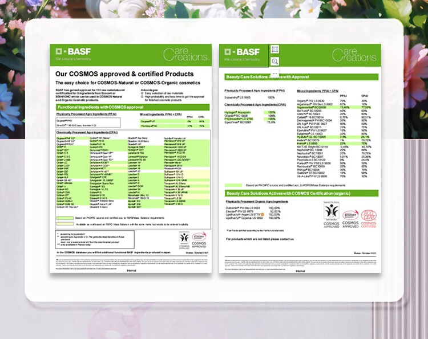Viewport: 428px width, 339px height.
Task: Click 'Functional Ingredients with COSMOS approval' banner
Action: 132,107
